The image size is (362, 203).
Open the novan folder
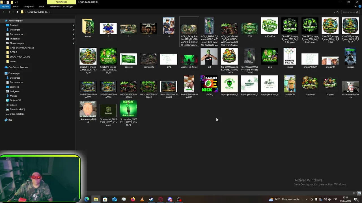[x=88, y=28]
